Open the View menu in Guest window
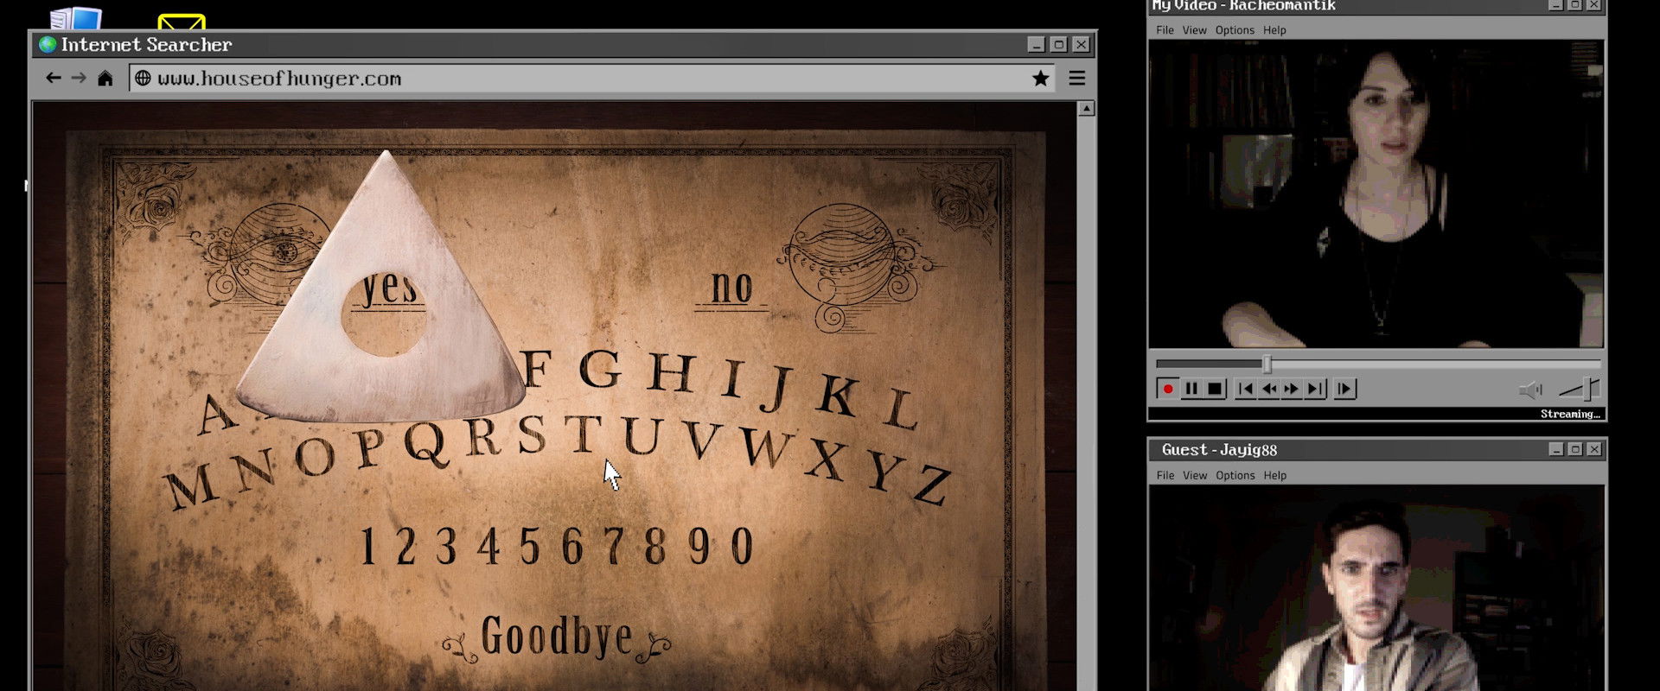Viewport: 1660px width, 691px height. pyautogui.click(x=1194, y=476)
